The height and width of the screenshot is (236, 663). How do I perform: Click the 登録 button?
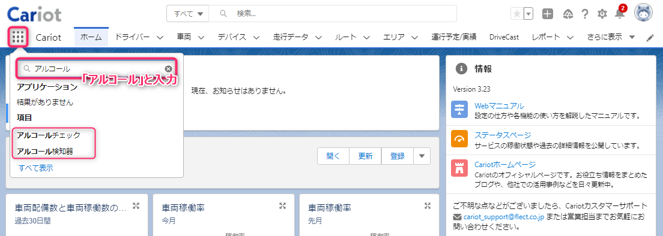click(x=398, y=156)
